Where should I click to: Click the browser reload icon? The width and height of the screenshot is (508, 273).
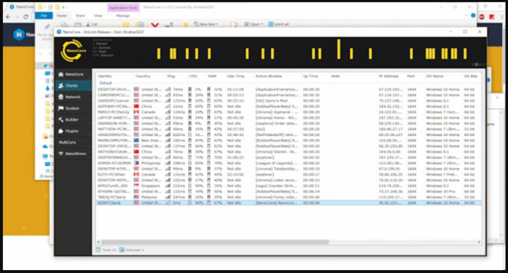tap(26, 16)
